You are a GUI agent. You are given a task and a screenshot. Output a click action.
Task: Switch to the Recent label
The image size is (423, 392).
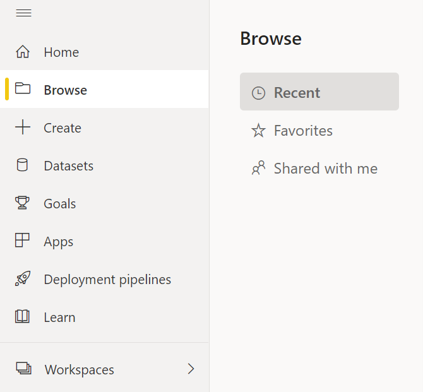[x=297, y=93]
